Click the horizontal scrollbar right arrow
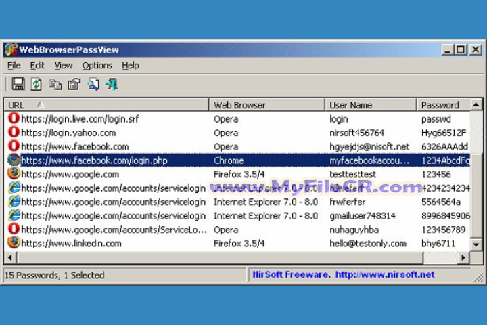The image size is (487, 325). click(464, 257)
